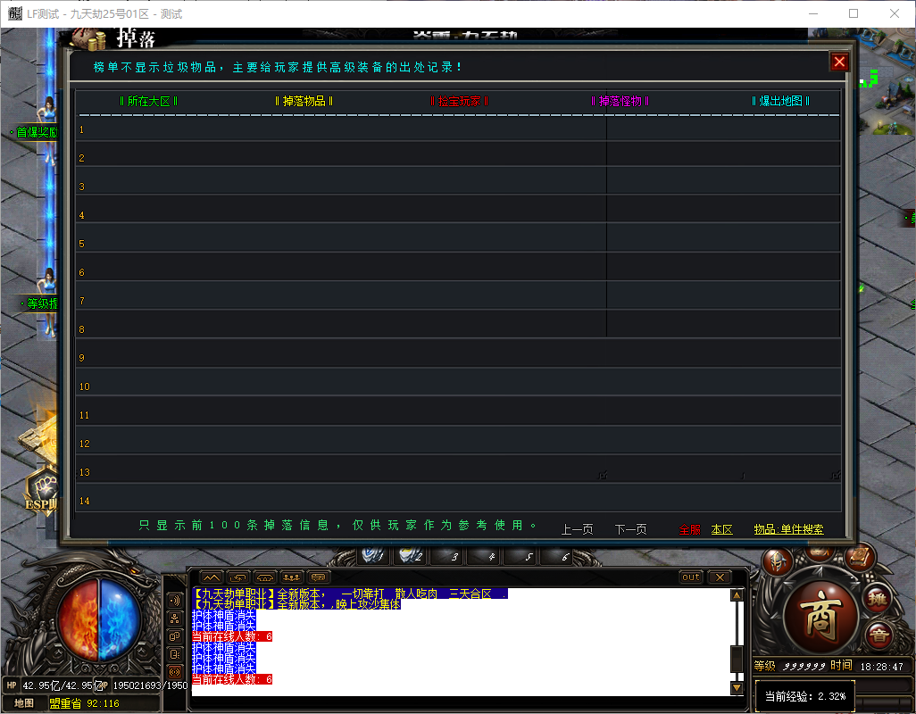Screen dimensions: 916x714
Task: Click the 掉落物品 column header
Action: [x=304, y=101]
